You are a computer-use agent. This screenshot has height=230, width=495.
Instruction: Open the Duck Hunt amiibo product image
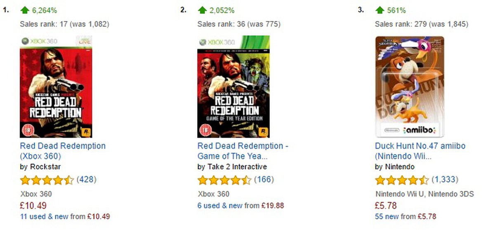click(x=410, y=87)
